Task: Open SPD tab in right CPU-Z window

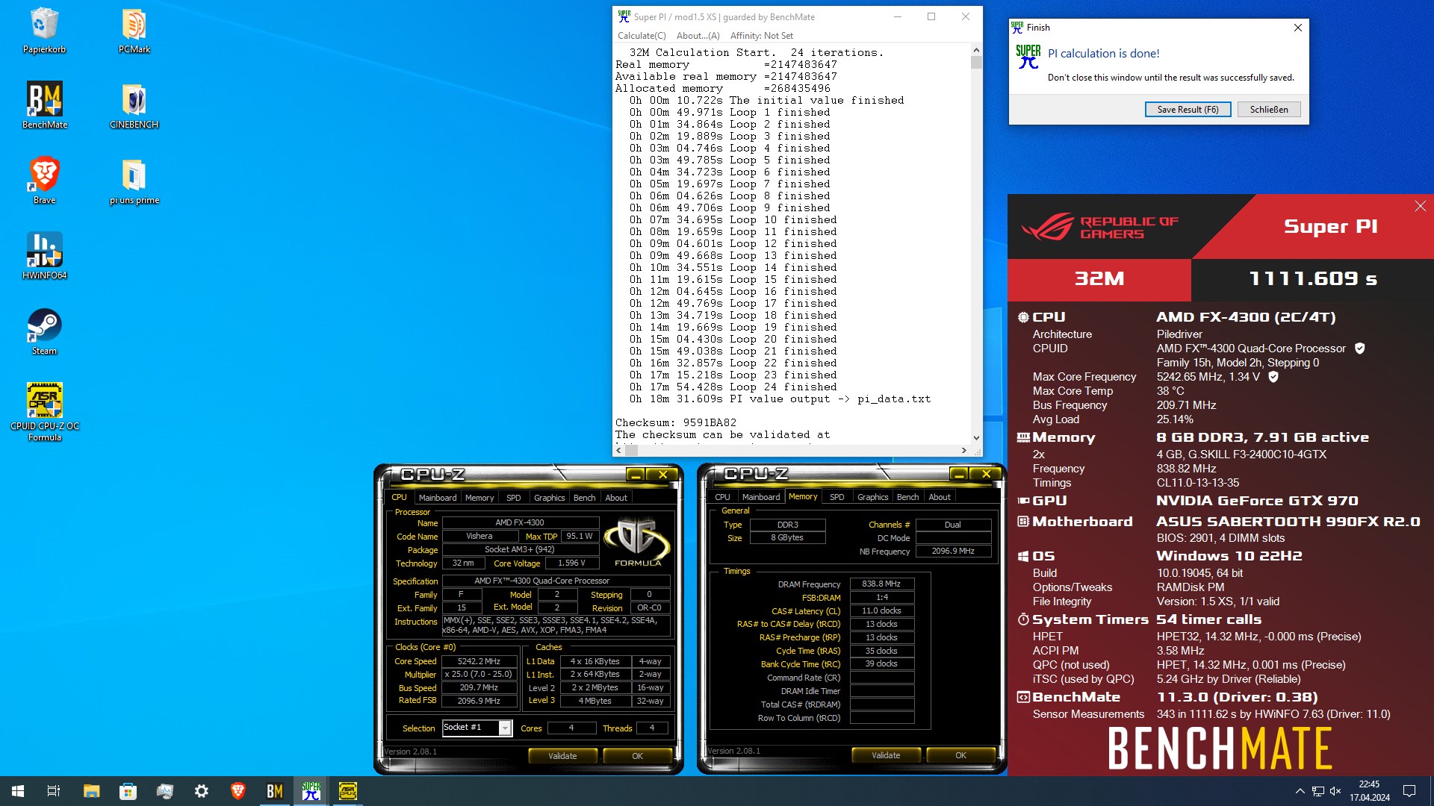Action: tap(836, 497)
